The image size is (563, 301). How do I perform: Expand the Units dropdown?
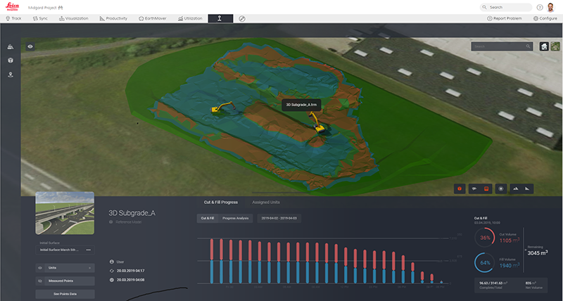point(90,267)
